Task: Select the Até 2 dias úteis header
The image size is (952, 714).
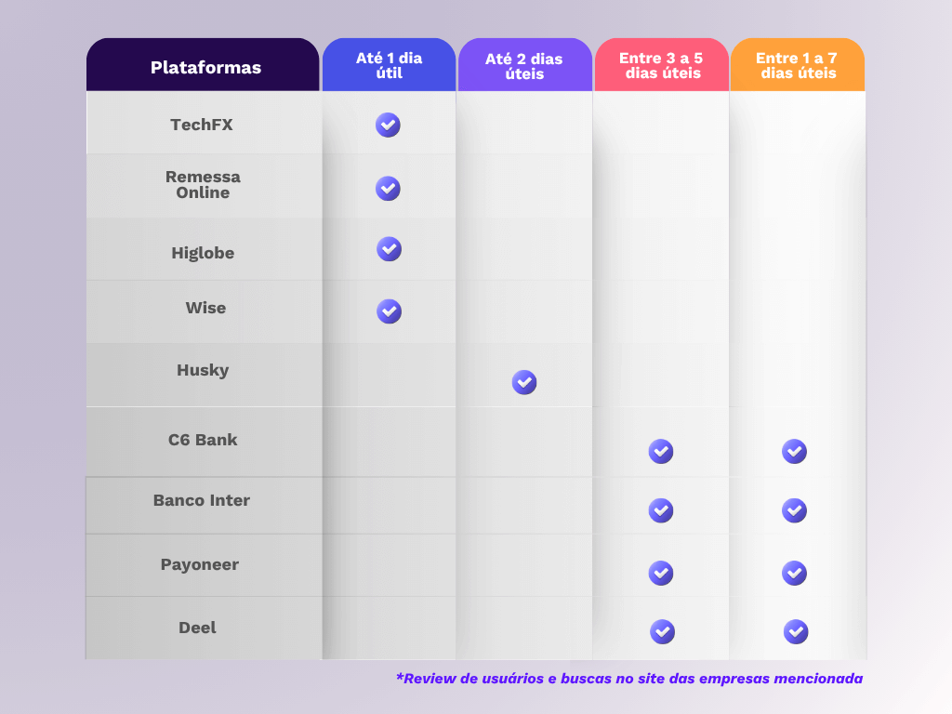Action: pyautogui.click(x=524, y=66)
